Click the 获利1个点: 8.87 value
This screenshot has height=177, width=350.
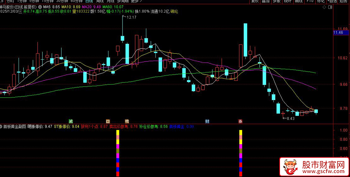pos(94,127)
